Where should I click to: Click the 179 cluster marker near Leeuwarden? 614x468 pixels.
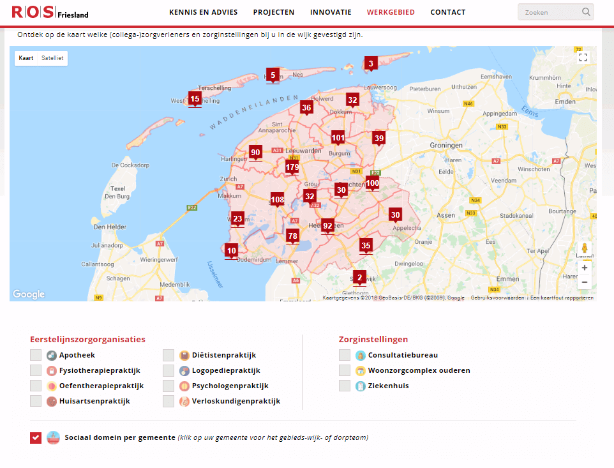(292, 167)
